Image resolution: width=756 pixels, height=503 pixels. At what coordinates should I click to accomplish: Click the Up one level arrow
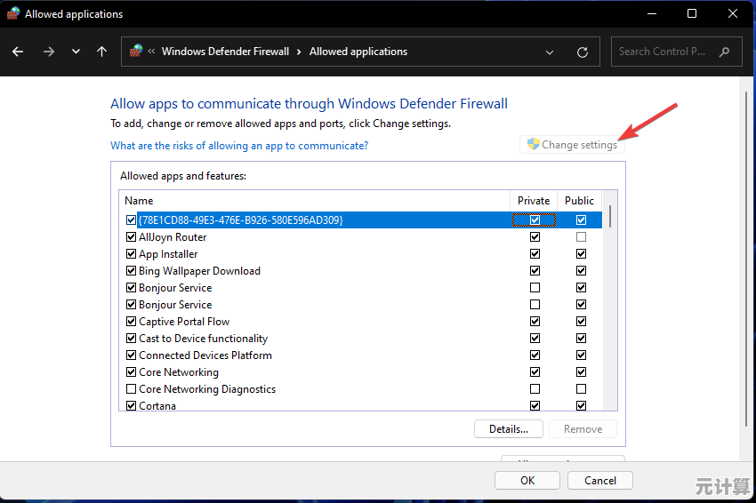(x=101, y=52)
